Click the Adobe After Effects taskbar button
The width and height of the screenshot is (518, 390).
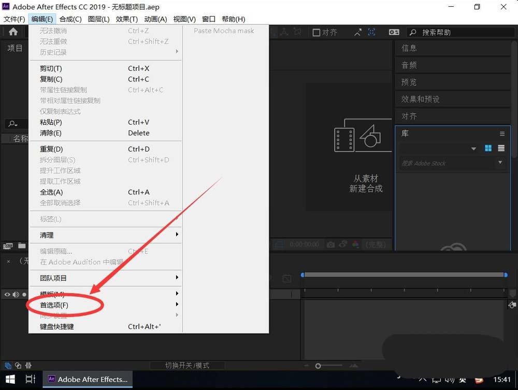tap(88, 380)
